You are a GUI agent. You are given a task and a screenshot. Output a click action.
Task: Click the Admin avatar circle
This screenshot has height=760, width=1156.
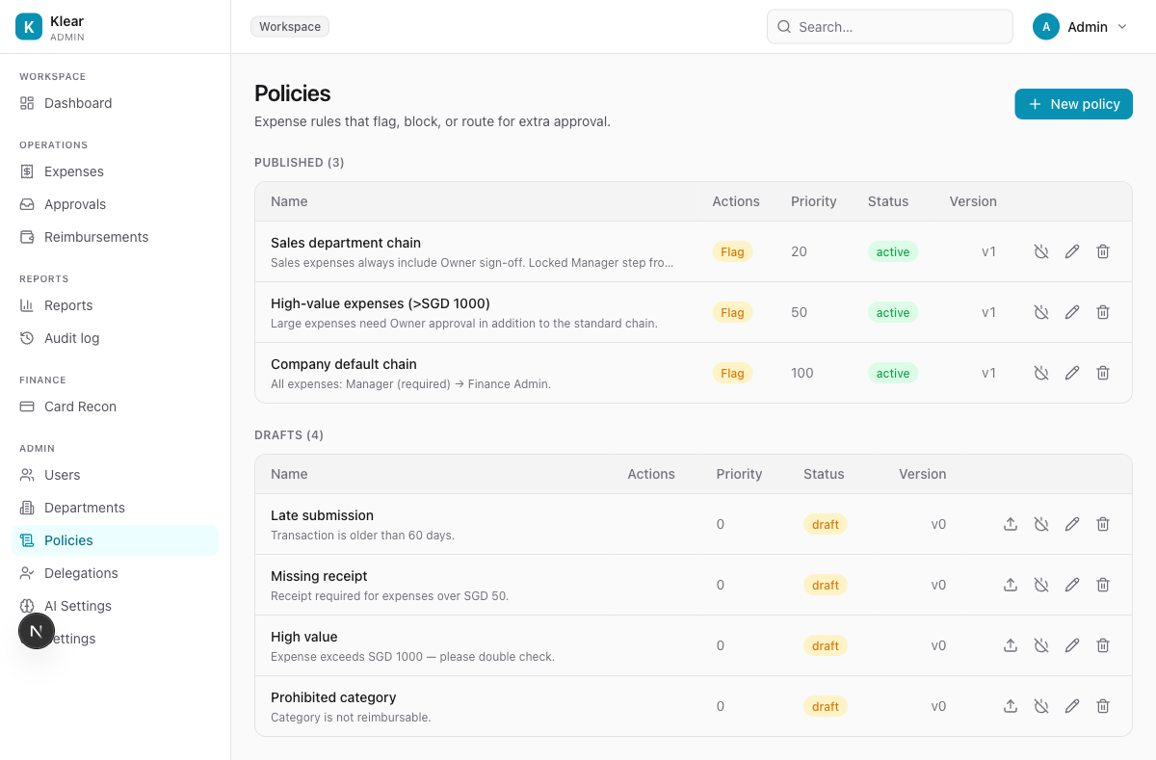tap(1046, 27)
